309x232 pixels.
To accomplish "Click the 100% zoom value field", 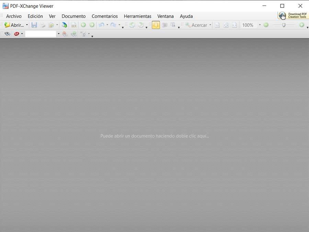I will click(249, 25).
